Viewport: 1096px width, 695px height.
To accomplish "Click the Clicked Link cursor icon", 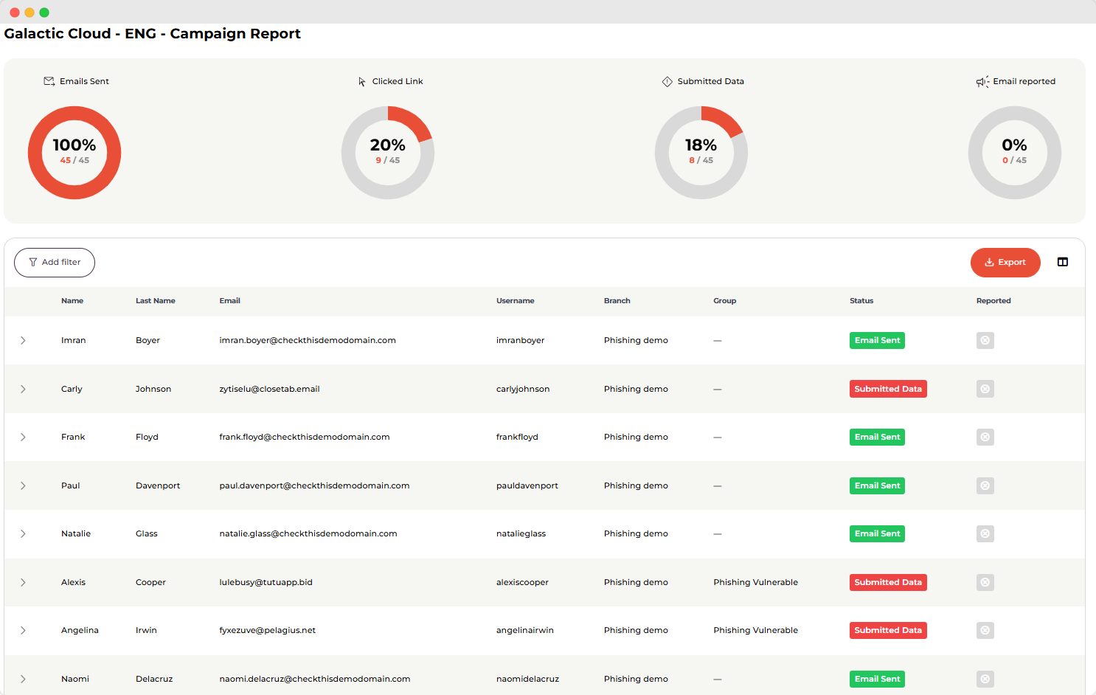I will tap(361, 81).
